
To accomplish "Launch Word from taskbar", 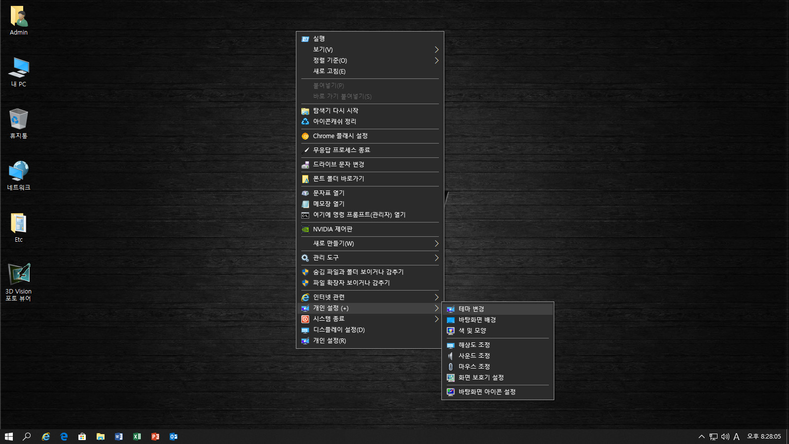I will (x=119, y=437).
